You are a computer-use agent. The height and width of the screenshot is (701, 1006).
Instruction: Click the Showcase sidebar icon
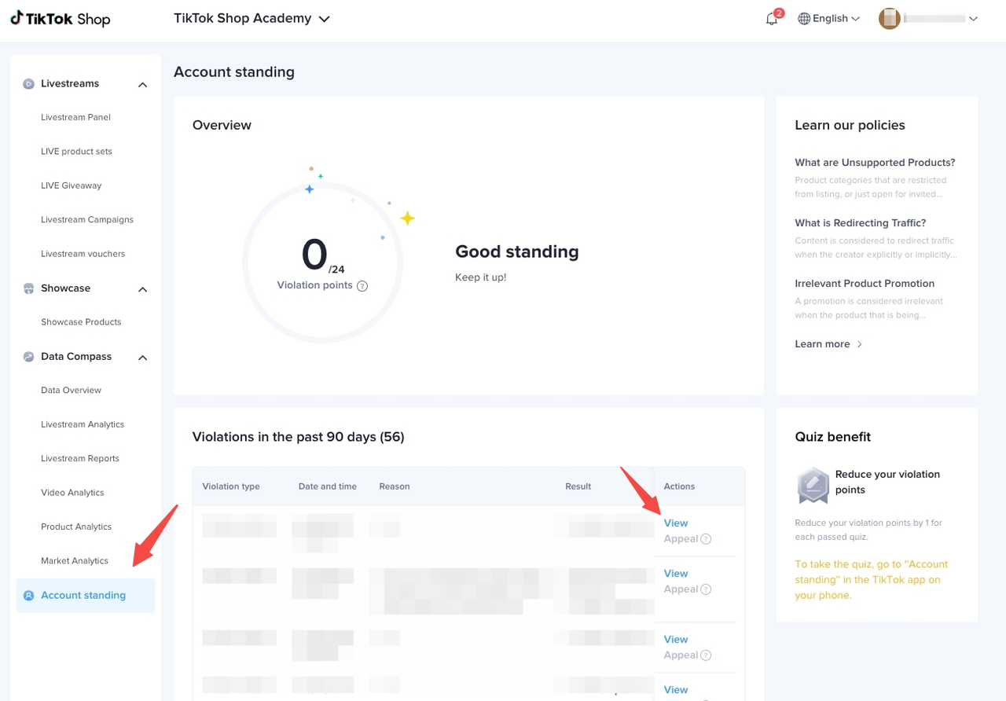pyautogui.click(x=28, y=288)
